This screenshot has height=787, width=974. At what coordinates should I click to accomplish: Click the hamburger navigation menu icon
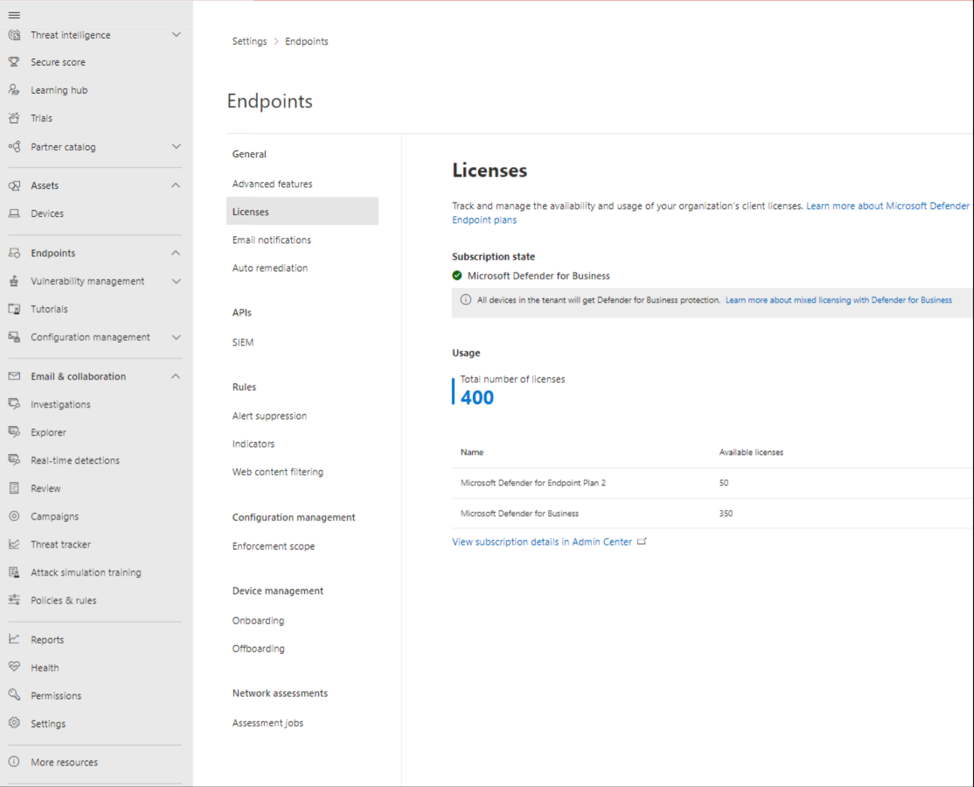tap(14, 15)
